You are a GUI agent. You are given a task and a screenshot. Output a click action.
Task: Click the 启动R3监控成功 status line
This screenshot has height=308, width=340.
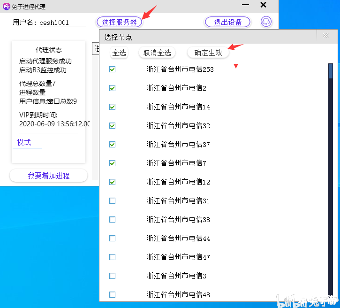coord(43,70)
